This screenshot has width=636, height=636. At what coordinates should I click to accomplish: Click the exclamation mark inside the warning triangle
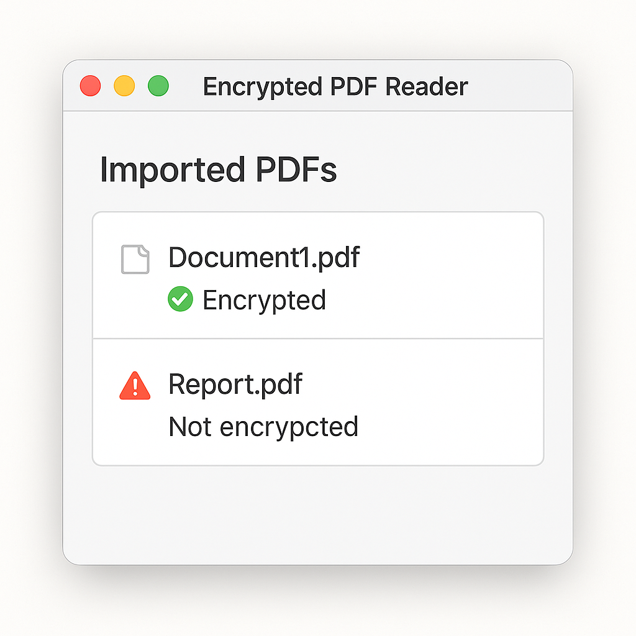click(134, 386)
